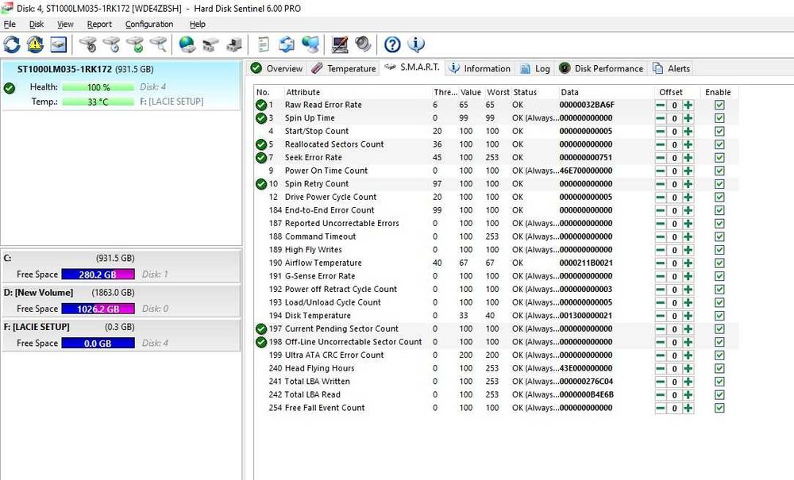Click the disk with clock toolbar icon
The height and width of the screenshot is (480, 794).
coord(111,44)
